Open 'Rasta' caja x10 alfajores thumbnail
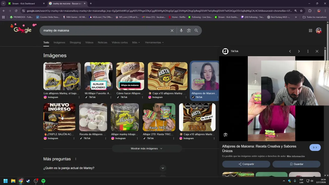Screen dimensions: 329x185 [168, 76]
